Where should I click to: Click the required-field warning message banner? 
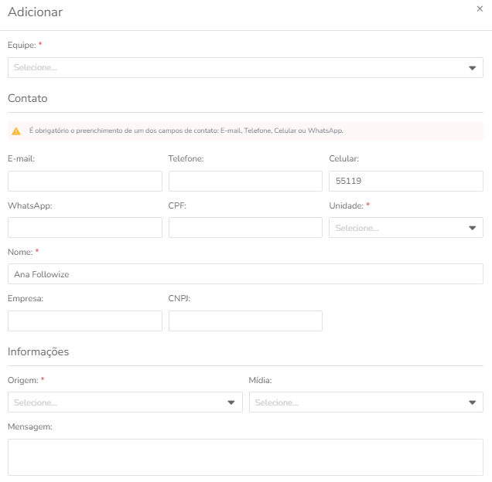pyautogui.click(x=245, y=131)
